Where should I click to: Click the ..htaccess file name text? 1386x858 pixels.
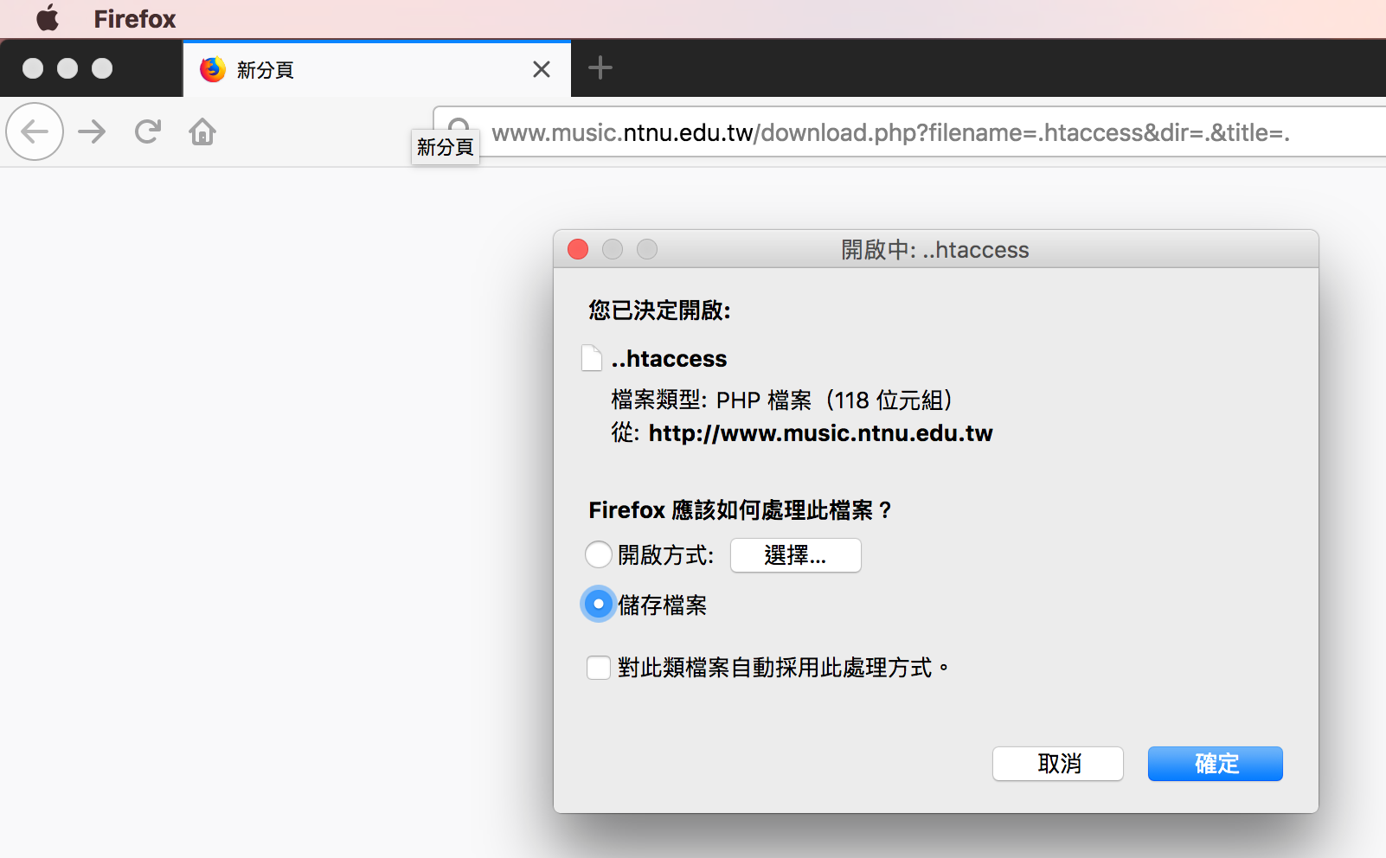(x=669, y=359)
